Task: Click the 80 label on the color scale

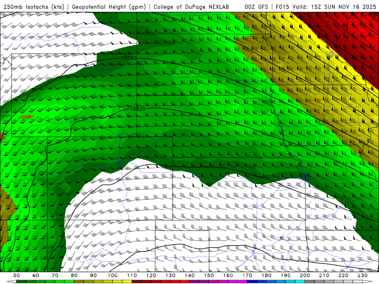Action: (74, 275)
